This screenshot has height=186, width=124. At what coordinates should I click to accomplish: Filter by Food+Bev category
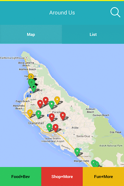tap(21, 176)
